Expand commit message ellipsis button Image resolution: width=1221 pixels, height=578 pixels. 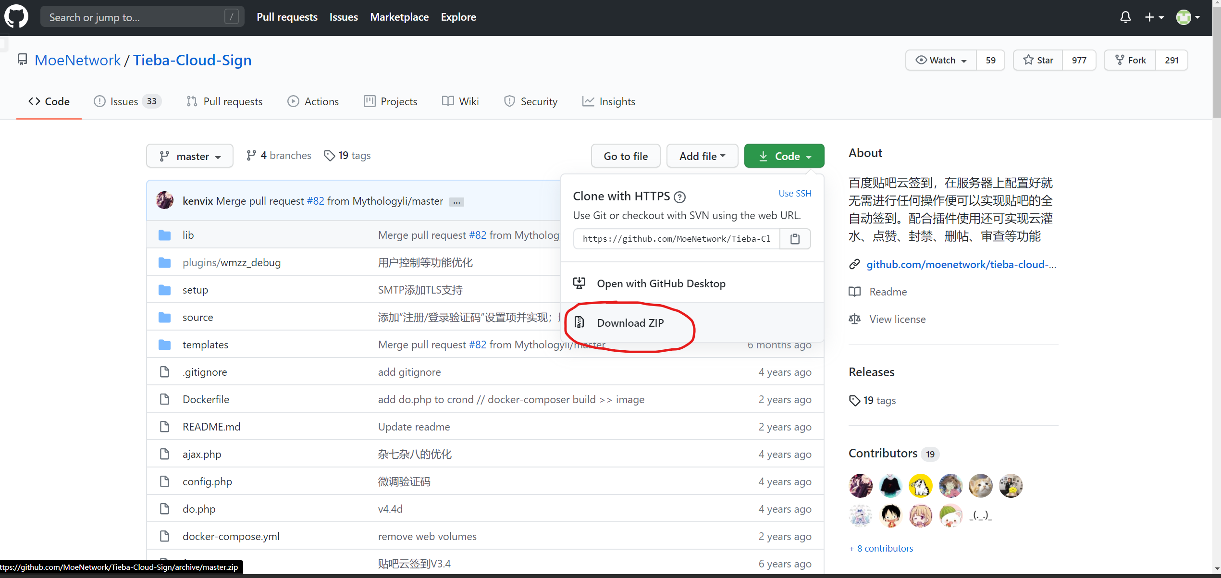pyautogui.click(x=456, y=202)
